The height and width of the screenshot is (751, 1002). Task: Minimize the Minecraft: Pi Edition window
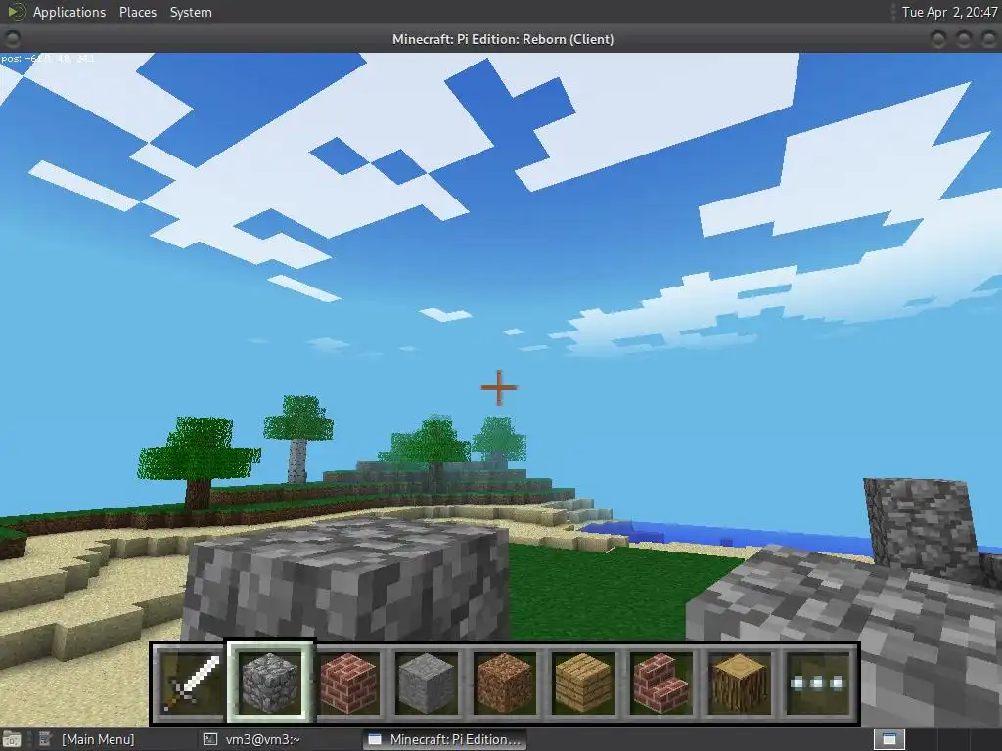click(938, 39)
